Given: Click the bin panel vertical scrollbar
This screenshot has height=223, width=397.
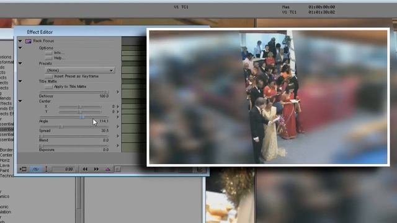Looking at the screenshot, I should tap(79, 199).
